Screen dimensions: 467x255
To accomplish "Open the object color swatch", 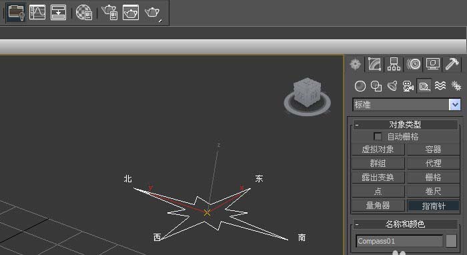I will 451,241.
